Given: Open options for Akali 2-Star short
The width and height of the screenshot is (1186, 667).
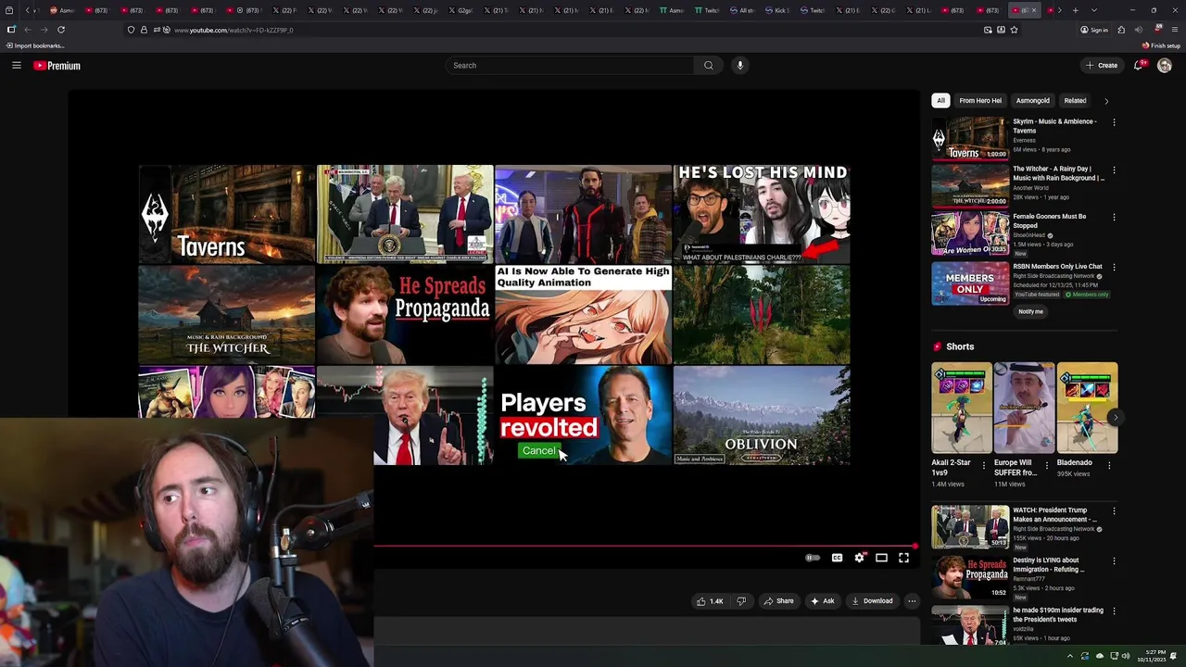Looking at the screenshot, I should tap(984, 466).
